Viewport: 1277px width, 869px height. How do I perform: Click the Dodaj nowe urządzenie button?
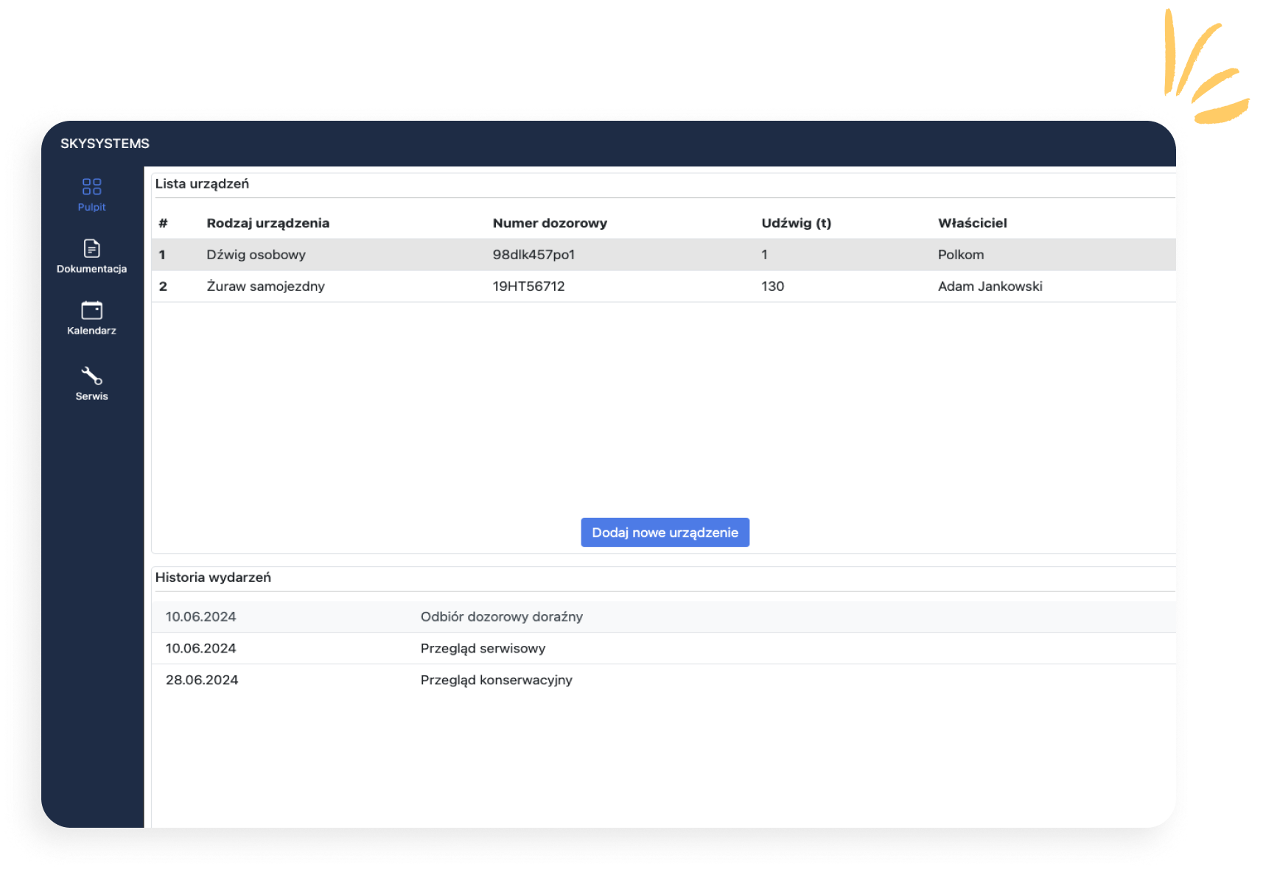tap(665, 532)
